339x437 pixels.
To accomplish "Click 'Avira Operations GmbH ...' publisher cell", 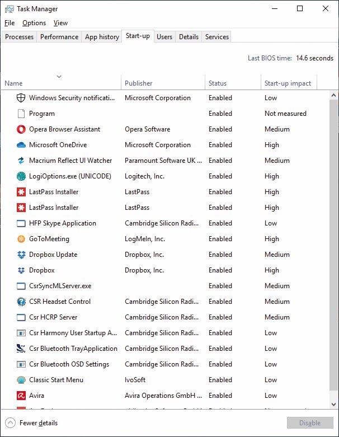I will [x=163, y=396].
